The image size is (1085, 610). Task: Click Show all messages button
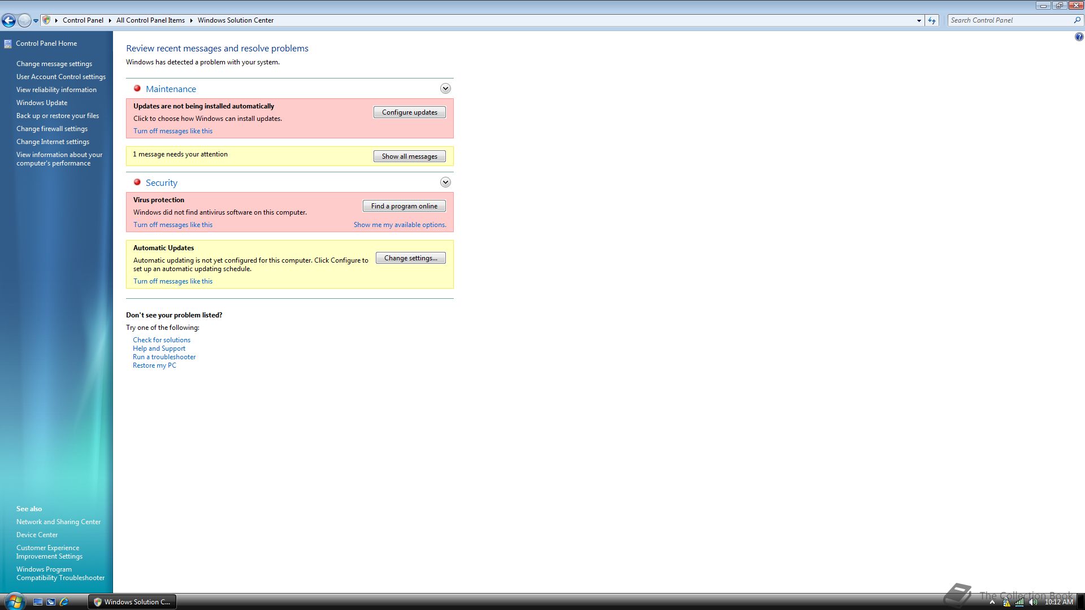click(410, 156)
